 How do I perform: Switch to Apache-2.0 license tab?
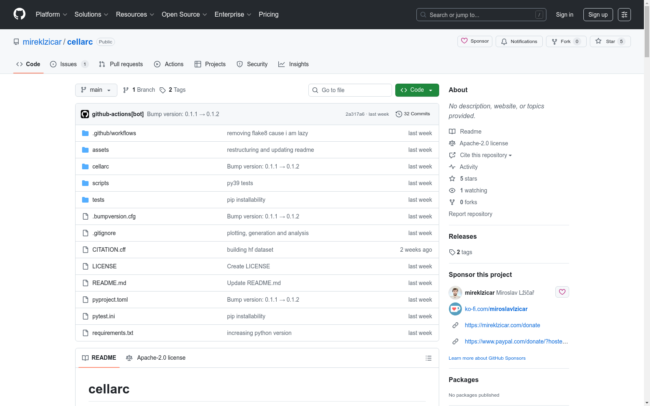156,358
